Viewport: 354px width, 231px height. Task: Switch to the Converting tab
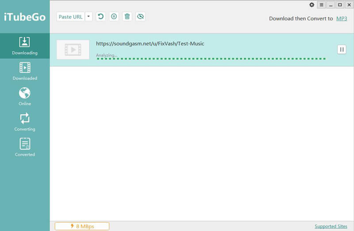click(x=25, y=122)
